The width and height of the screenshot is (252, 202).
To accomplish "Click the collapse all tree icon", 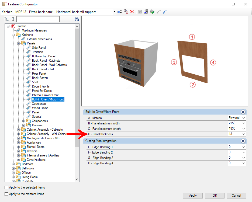I will click(x=13, y=19).
